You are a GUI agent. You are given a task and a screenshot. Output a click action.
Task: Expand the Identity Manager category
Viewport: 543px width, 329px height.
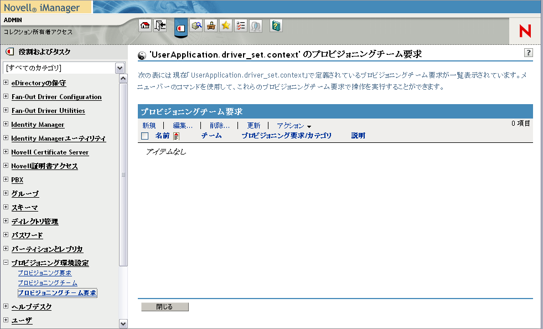point(6,124)
